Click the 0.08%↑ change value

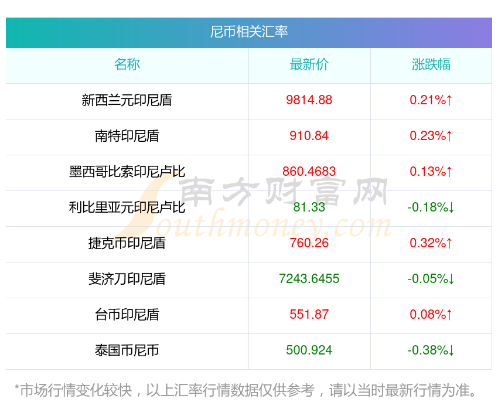coord(431,315)
